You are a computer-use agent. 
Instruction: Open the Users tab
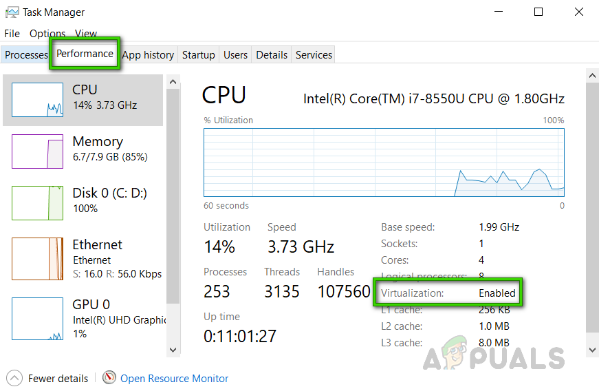(235, 55)
